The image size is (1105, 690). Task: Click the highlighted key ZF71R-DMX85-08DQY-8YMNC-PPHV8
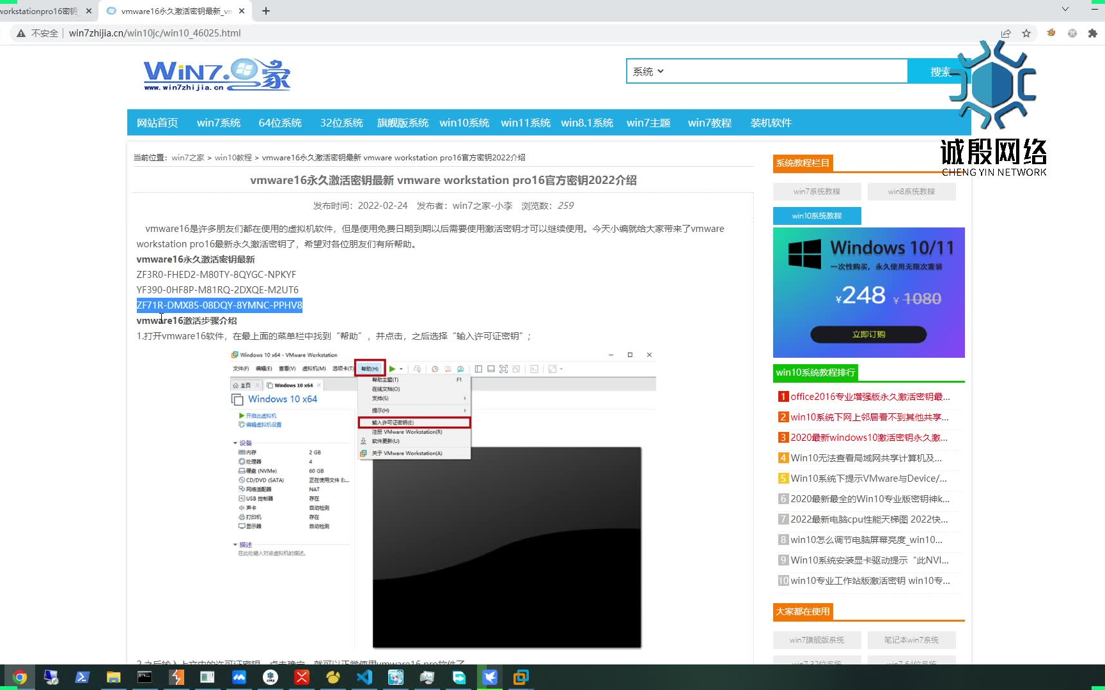pyautogui.click(x=219, y=305)
